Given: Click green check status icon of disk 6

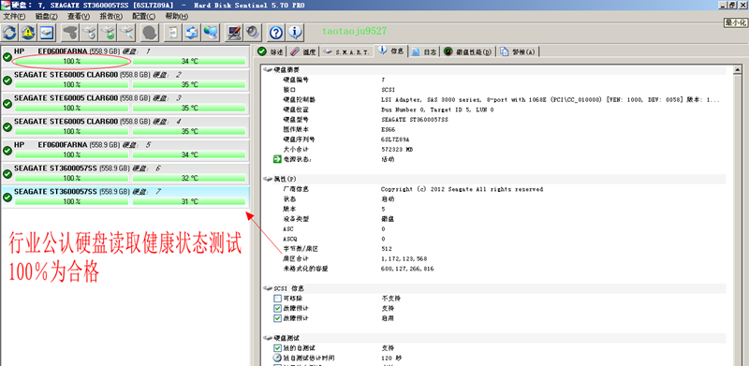Looking at the screenshot, I should (x=7, y=174).
